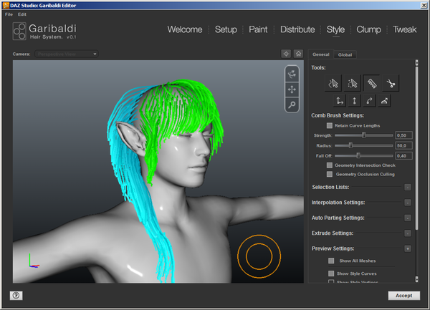The height and width of the screenshot is (310, 430).
Task: Click the home reset view icon
Action: pos(298,54)
